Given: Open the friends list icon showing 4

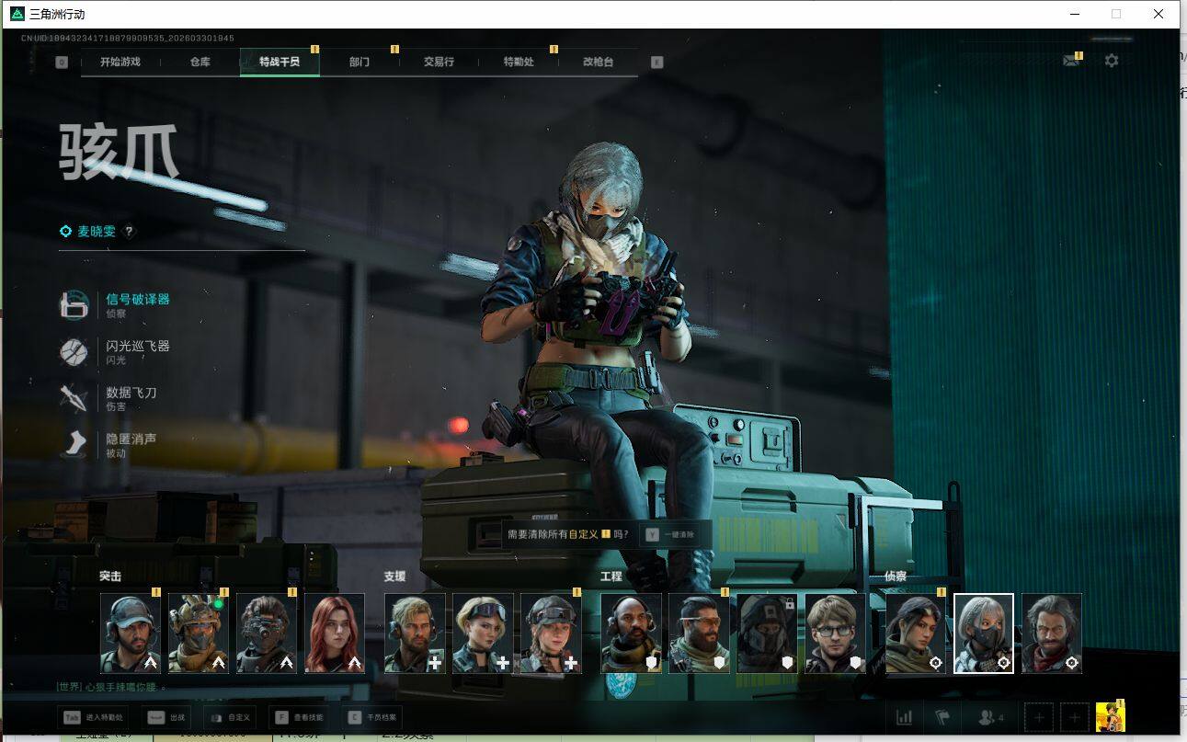Looking at the screenshot, I should point(990,717).
